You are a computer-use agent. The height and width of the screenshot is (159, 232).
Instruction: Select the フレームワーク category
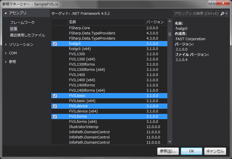pos(22,23)
